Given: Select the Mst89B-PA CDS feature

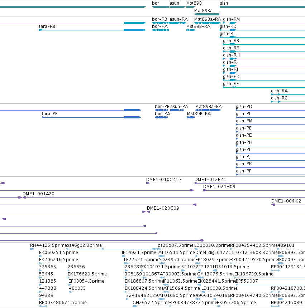Looking at the screenshot, I should pos(191,117).
